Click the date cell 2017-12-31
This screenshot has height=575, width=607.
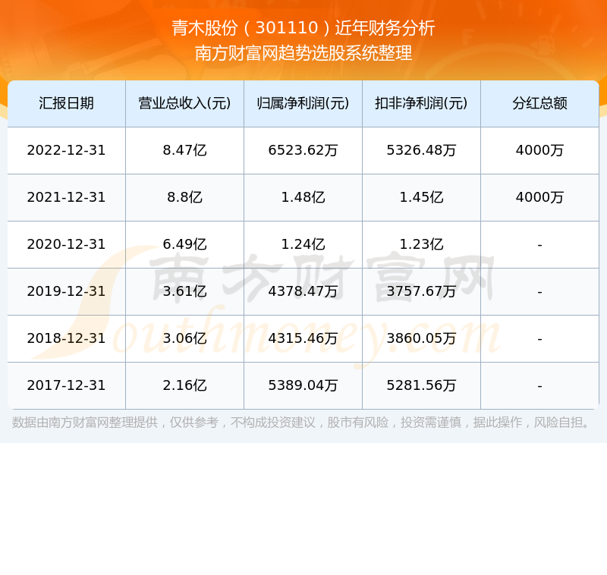tap(66, 386)
